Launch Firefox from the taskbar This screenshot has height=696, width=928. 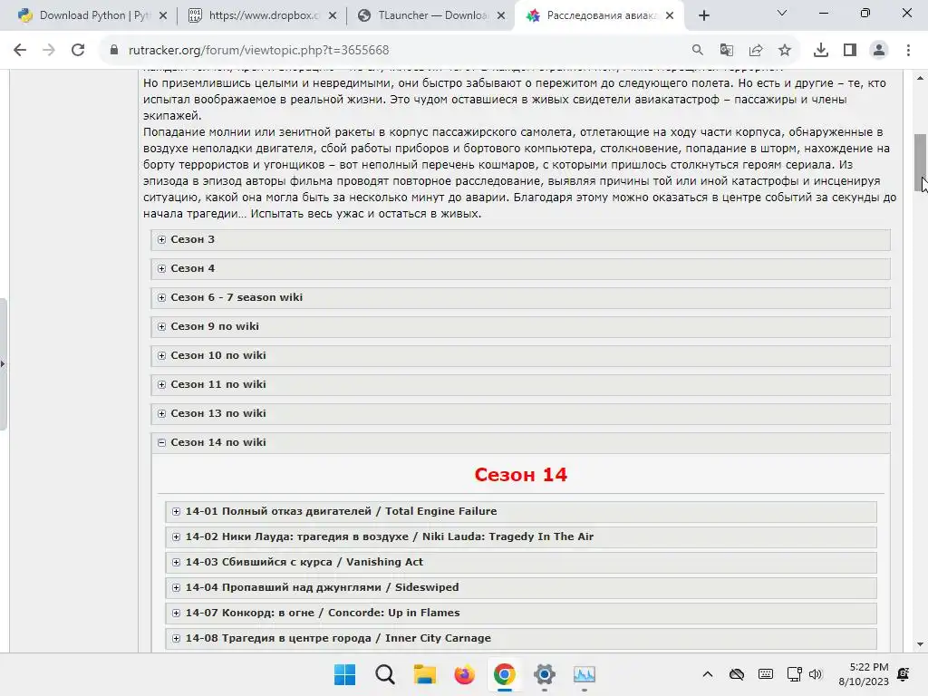465,674
